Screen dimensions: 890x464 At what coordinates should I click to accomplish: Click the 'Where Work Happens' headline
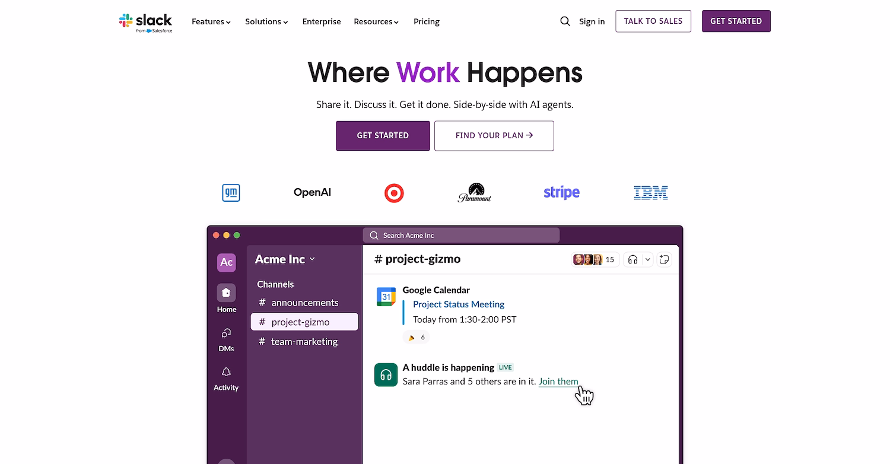(445, 72)
